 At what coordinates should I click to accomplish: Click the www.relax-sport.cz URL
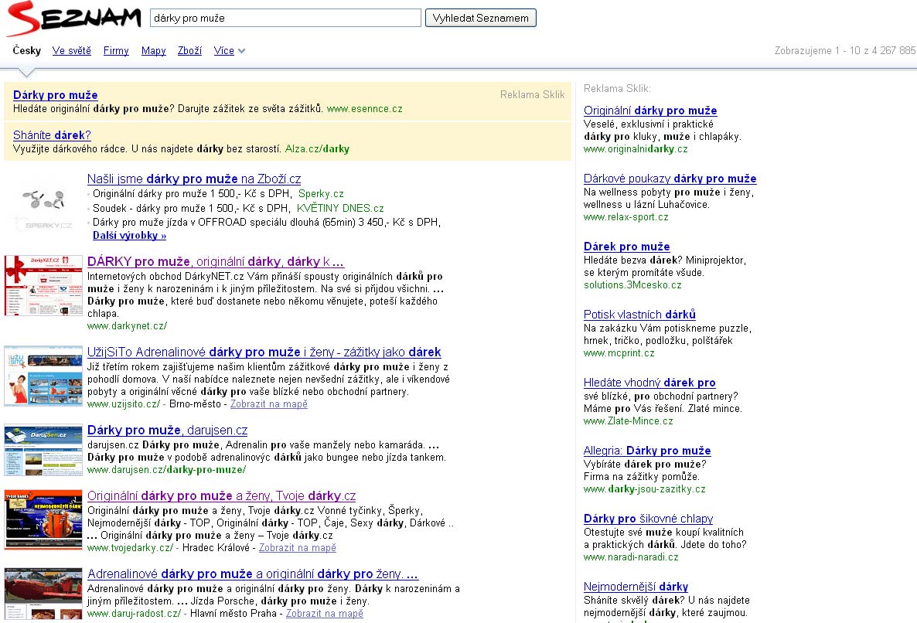626,217
